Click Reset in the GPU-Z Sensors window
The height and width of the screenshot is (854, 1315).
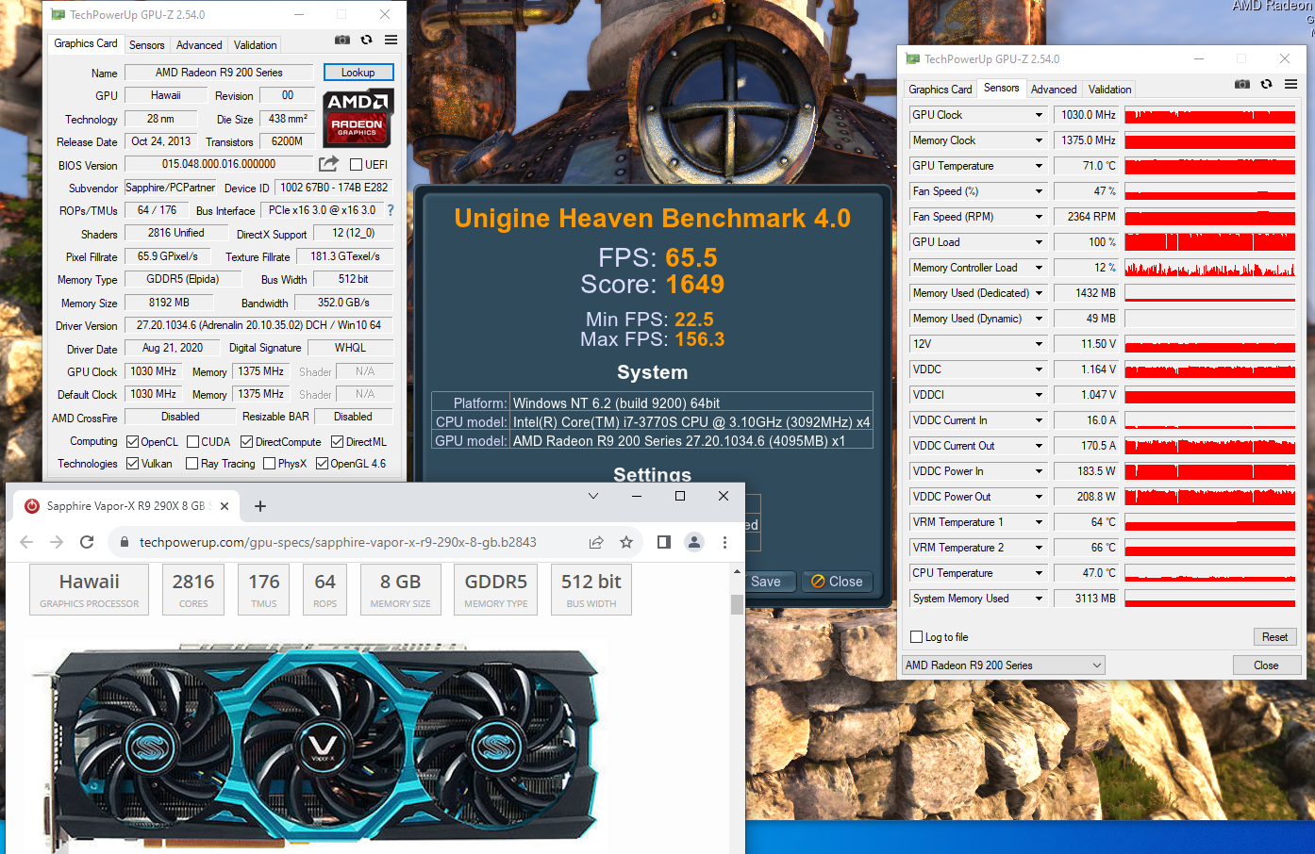1275,637
